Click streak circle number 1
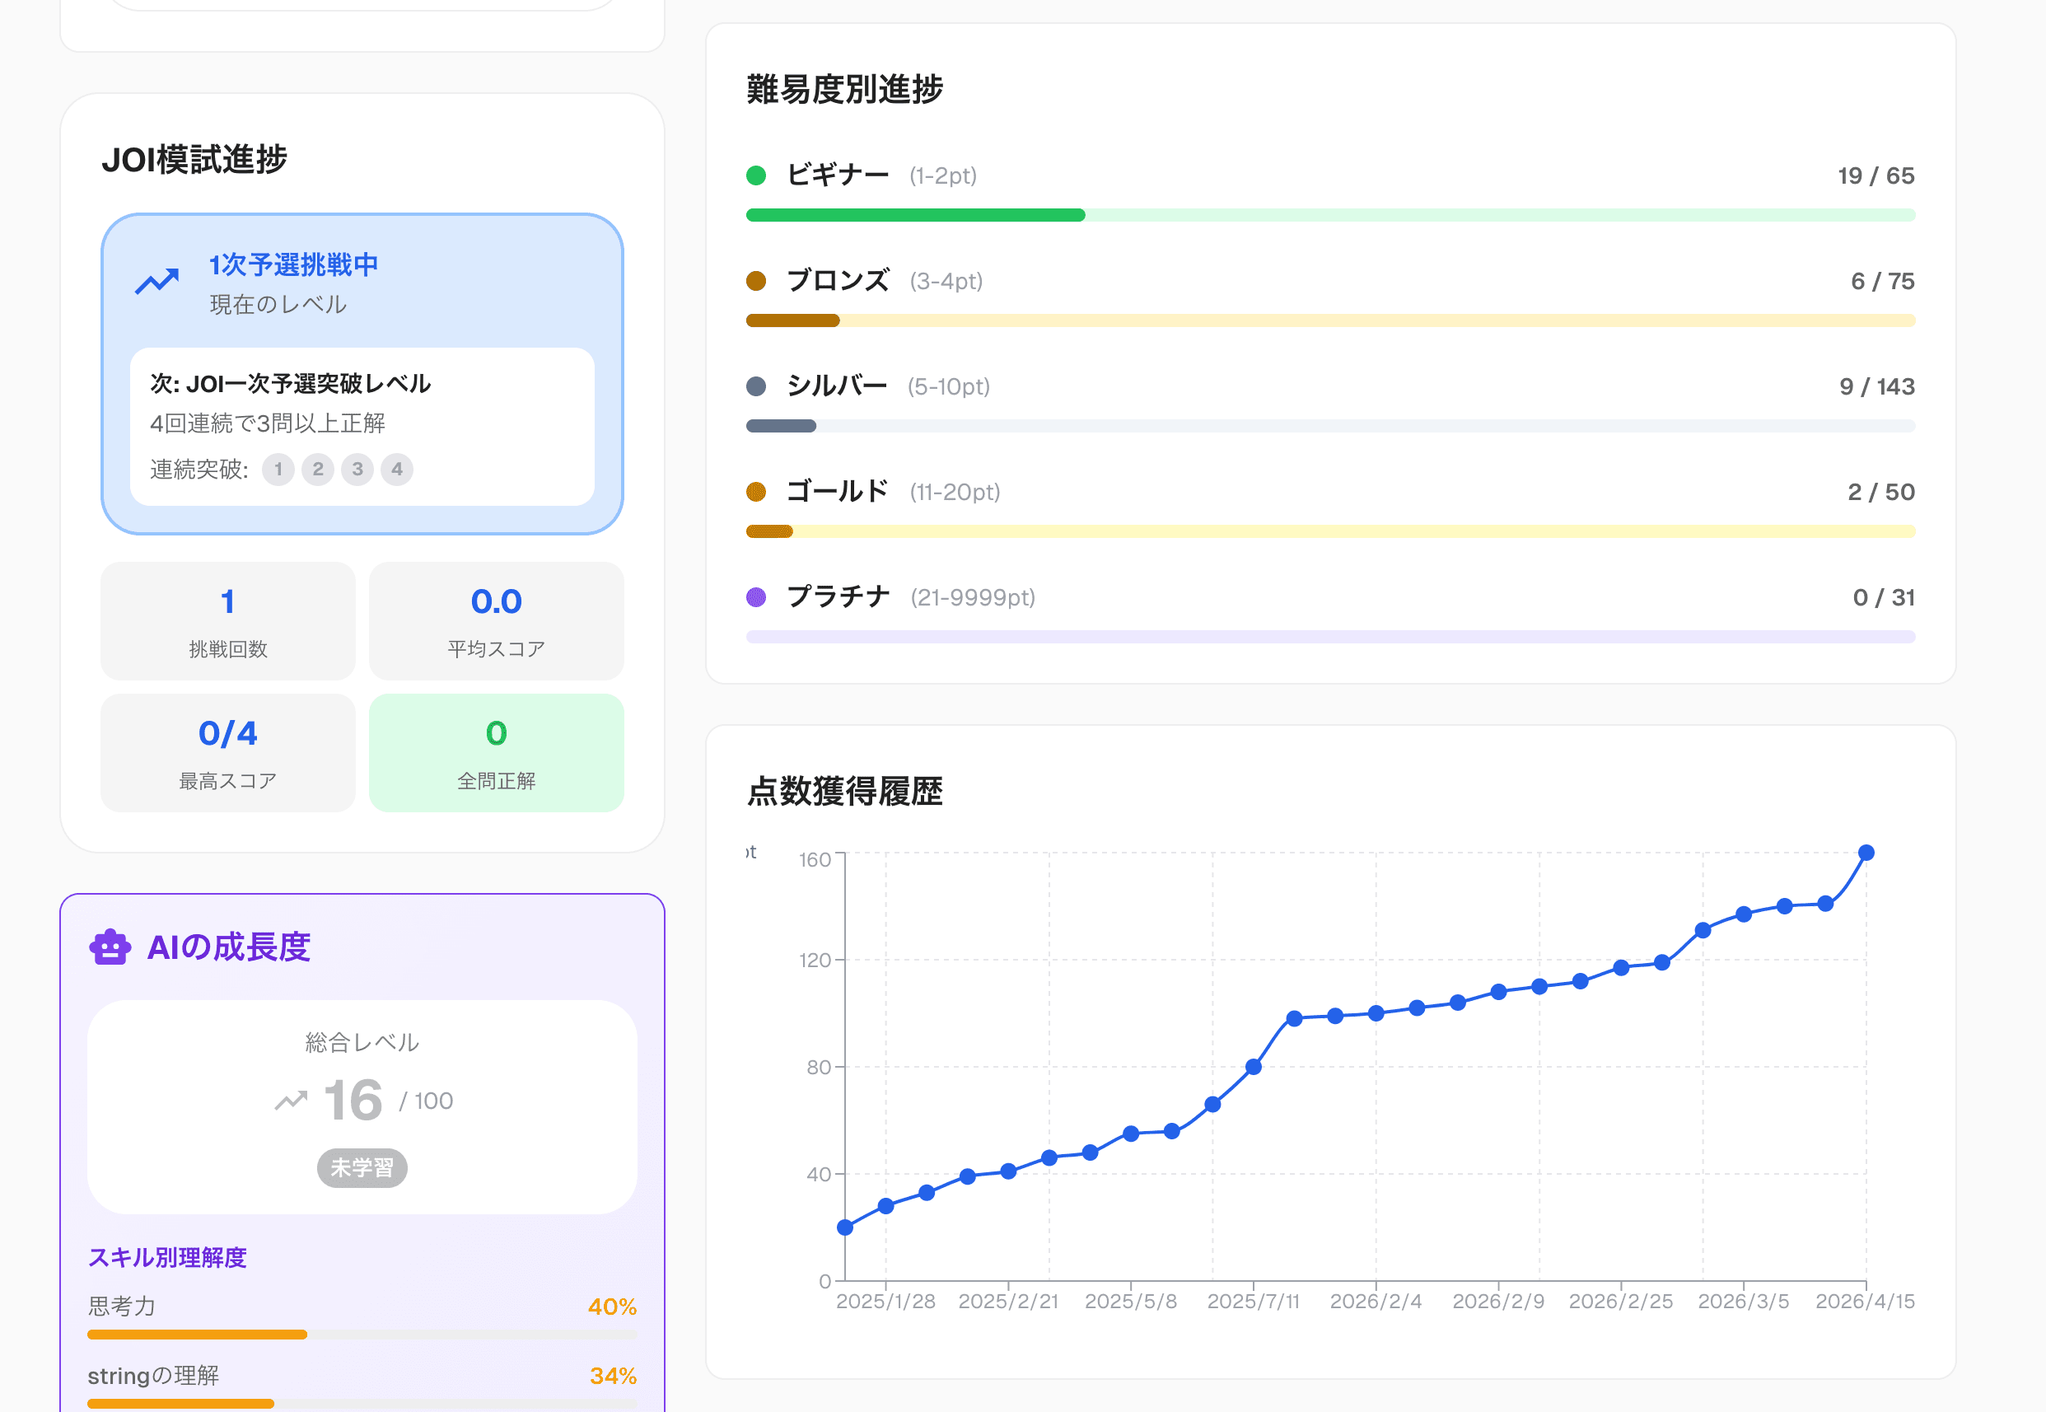Screen dimensions: 2046x1412 pyautogui.click(x=278, y=469)
